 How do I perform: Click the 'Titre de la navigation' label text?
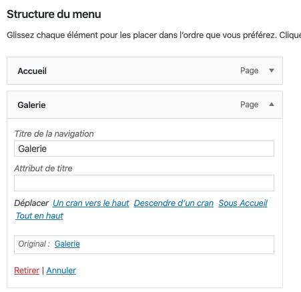click(x=54, y=134)
